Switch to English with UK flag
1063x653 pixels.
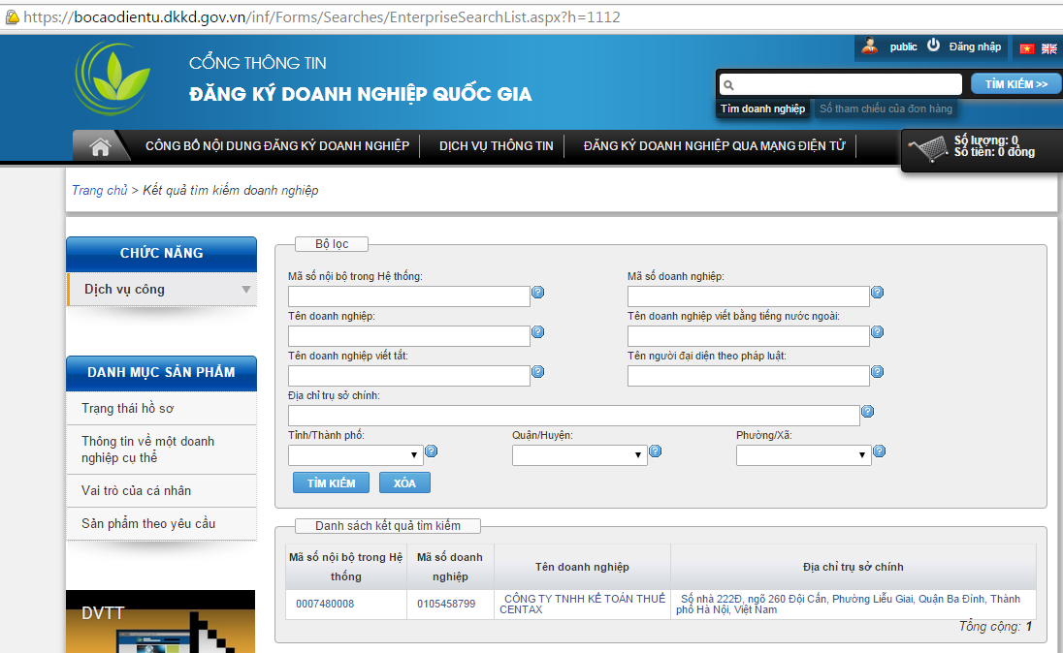click(1048, 48)
